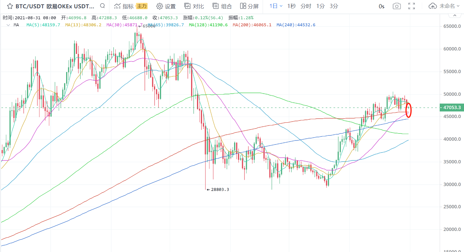The height and width of the screenshot is (252, 464).
Task: Star BTC/USDT as a favorite
Action: [x=10, y=6]
